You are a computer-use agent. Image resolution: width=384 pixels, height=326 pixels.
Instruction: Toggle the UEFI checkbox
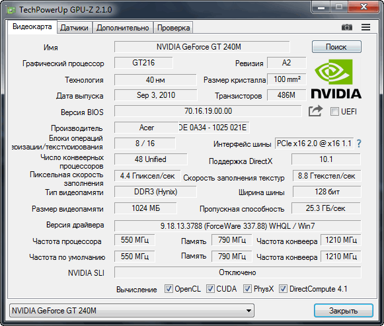click(x=334, y=112)
